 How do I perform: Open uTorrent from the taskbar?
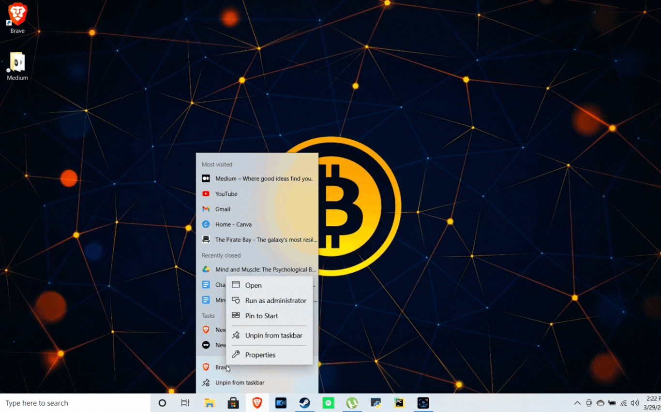[352, 403]
